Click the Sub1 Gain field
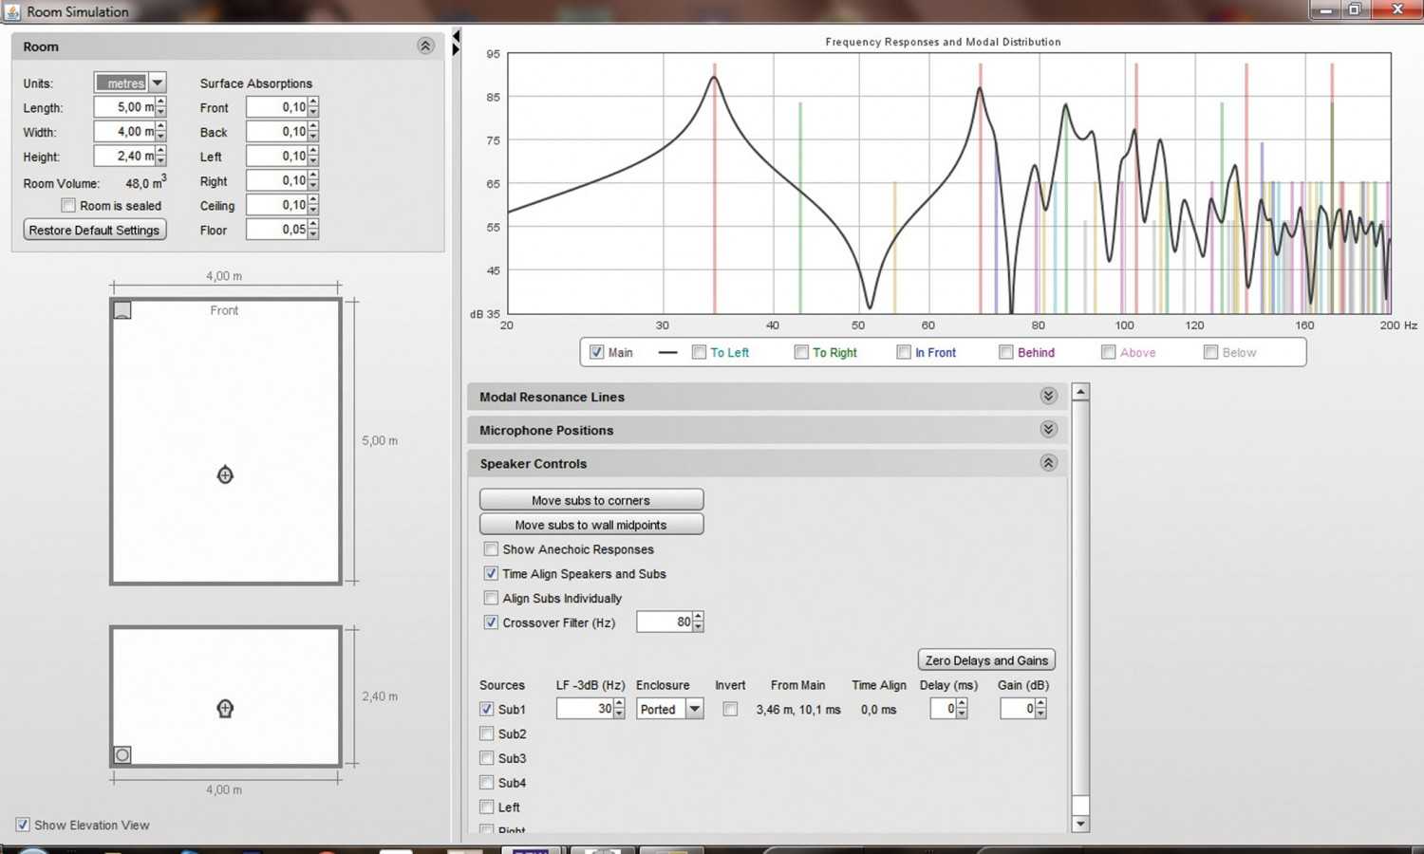The height and width of the screenshot is (854, 1424). pyautogui.click(x=1018, y=709)
